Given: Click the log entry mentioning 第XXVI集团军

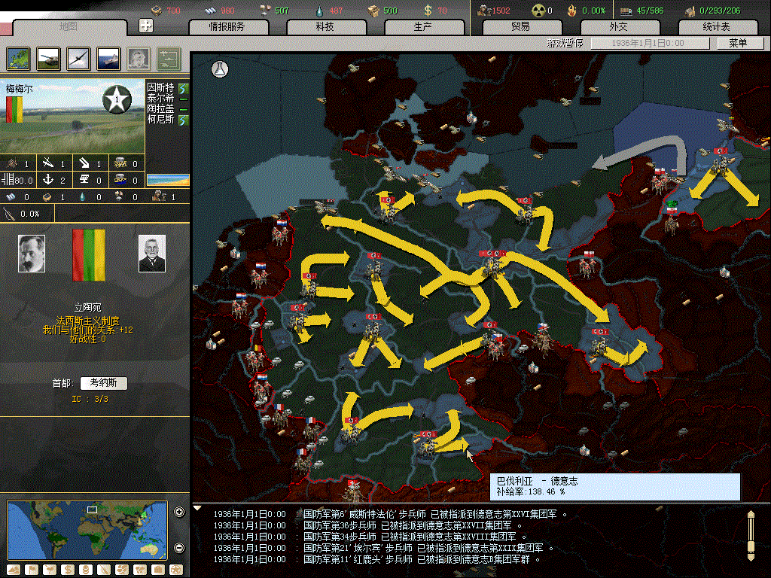Looking at the screenshot, I should 389,514.
